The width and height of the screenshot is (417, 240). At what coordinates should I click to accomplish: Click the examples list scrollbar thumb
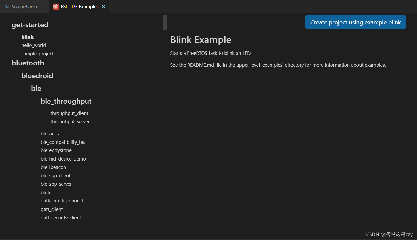(x=165, y=23)
